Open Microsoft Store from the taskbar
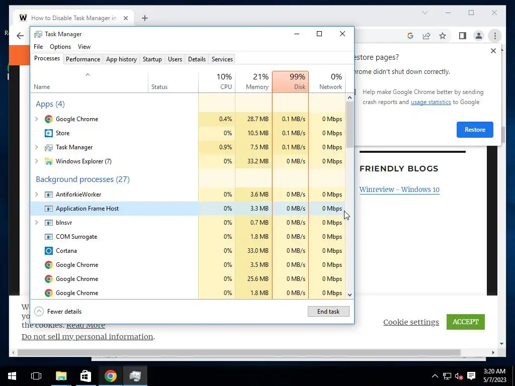 pos(85,376)
